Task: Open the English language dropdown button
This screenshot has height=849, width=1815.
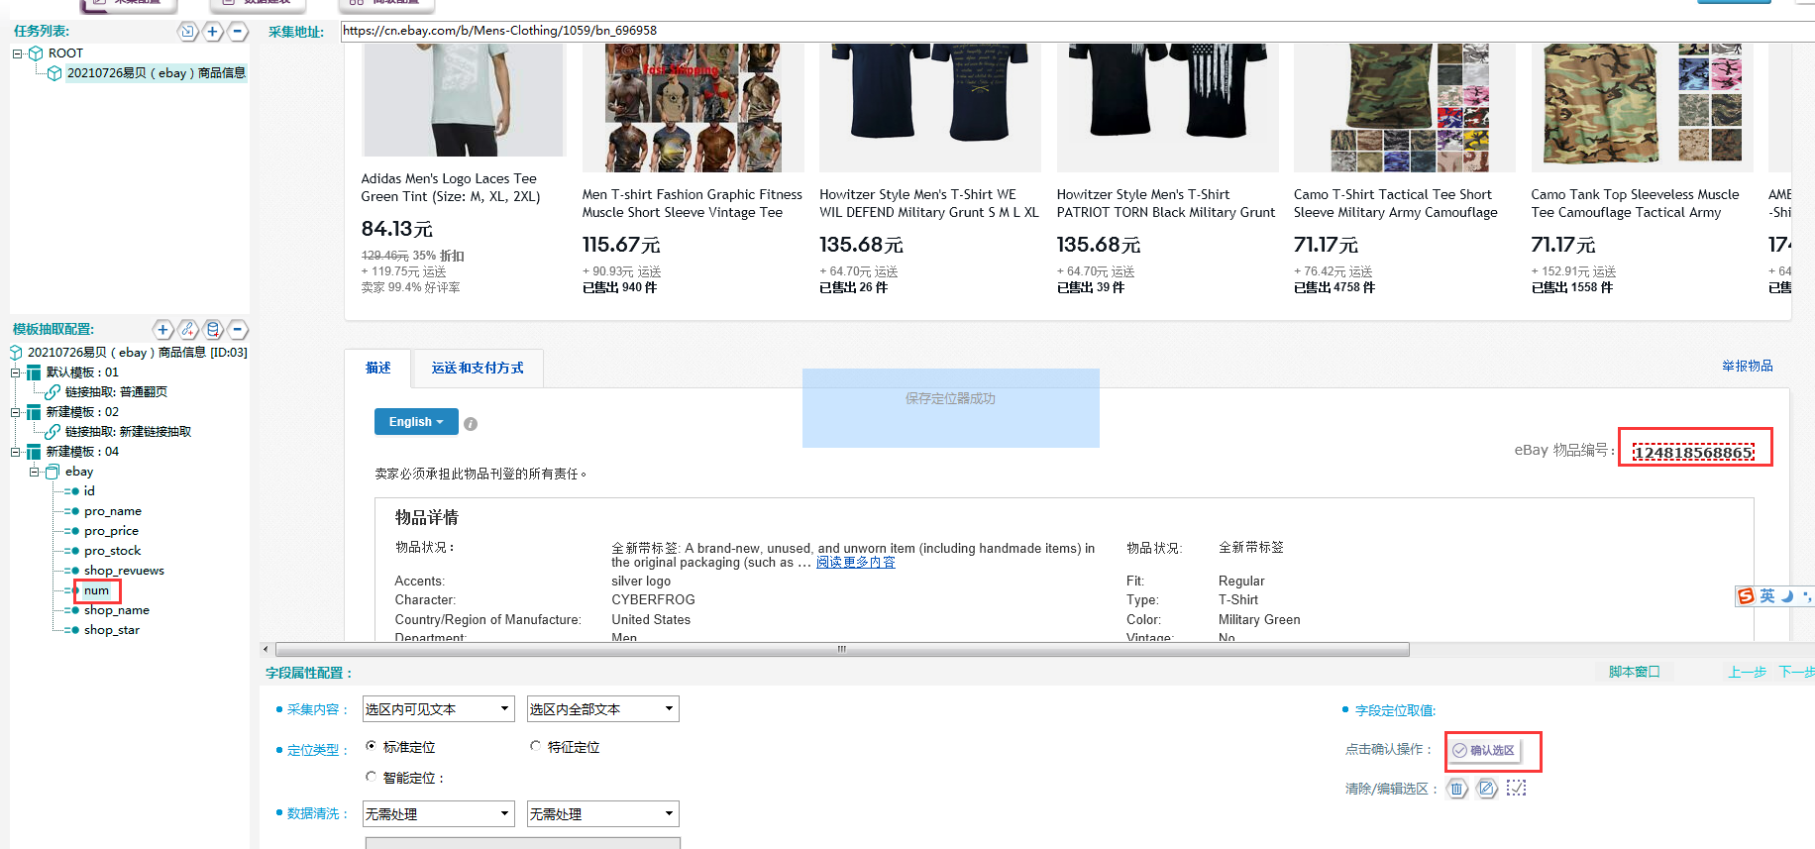Action: tap(416, 422)
